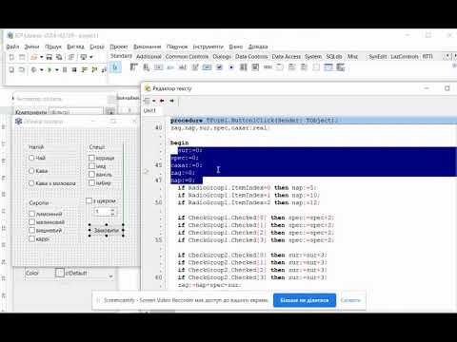
Task: Switch to the Additional palette tab
Action: pyautogui.click(x=149, y=56)
